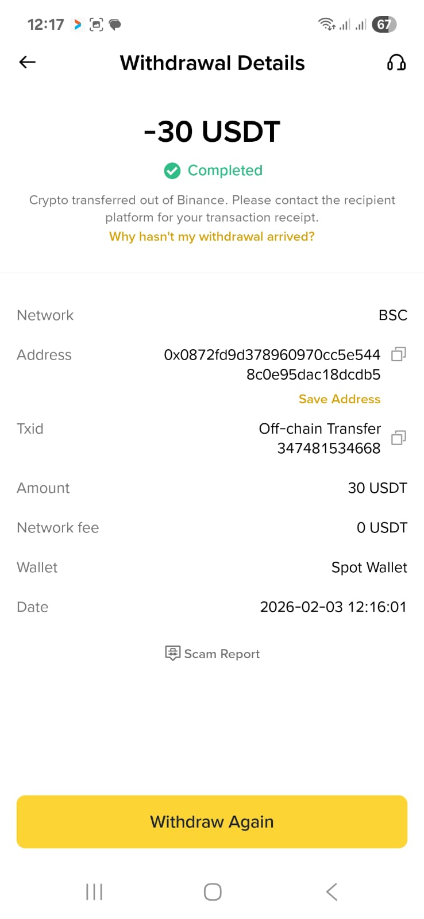Tap the Completed status label
The image size is (424, 919).
click(x=225, y=171)
